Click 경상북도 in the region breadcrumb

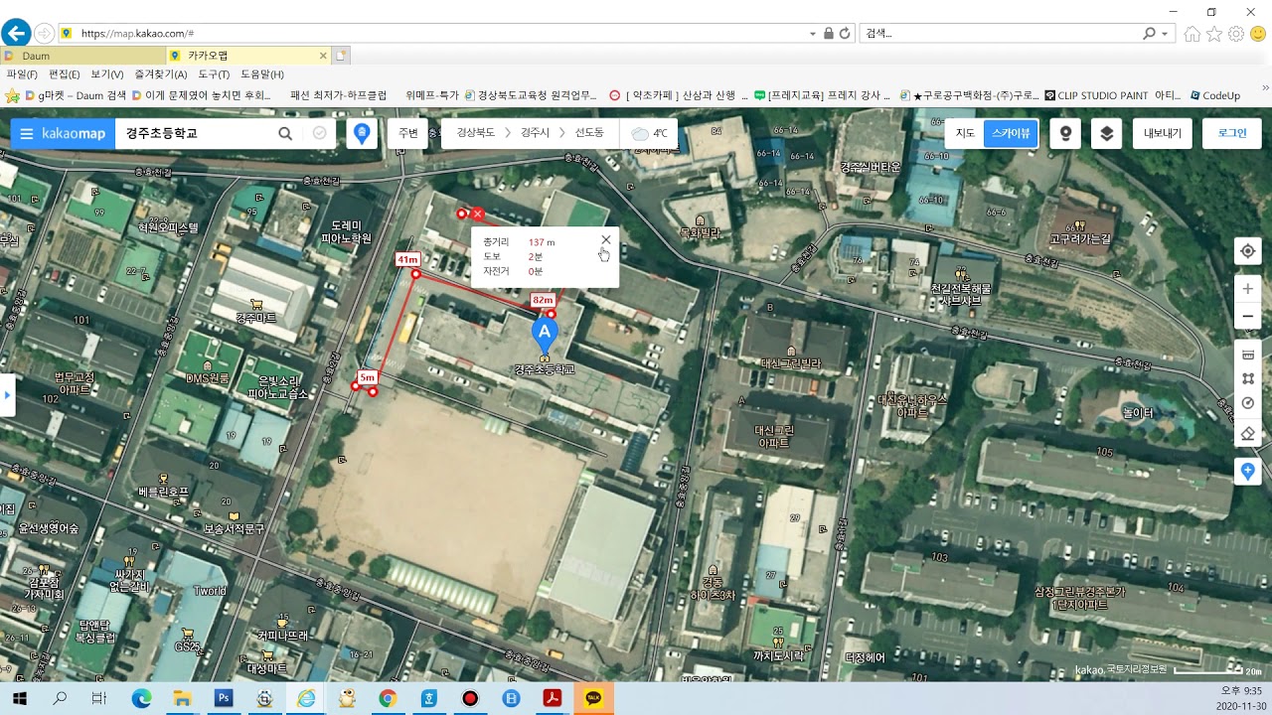pos(475,133)
